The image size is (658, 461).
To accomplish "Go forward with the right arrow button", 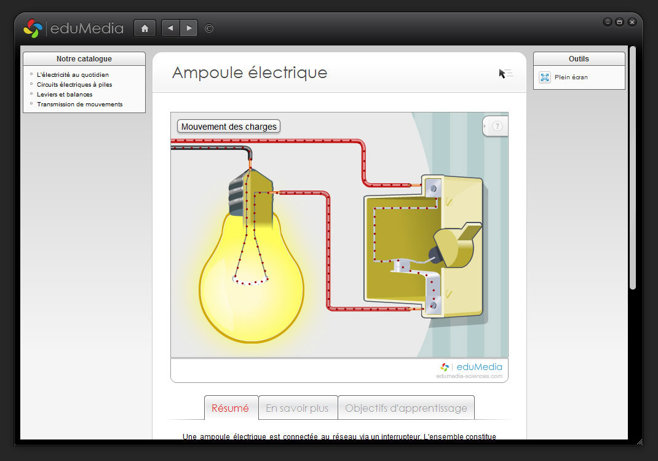I will [x=189, y=28].
